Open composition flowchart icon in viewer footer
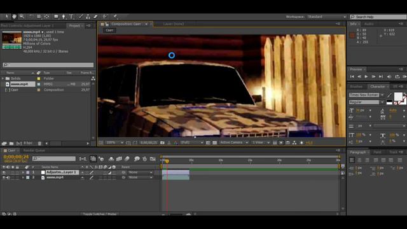Screen dimensions: 407x229 294,142
